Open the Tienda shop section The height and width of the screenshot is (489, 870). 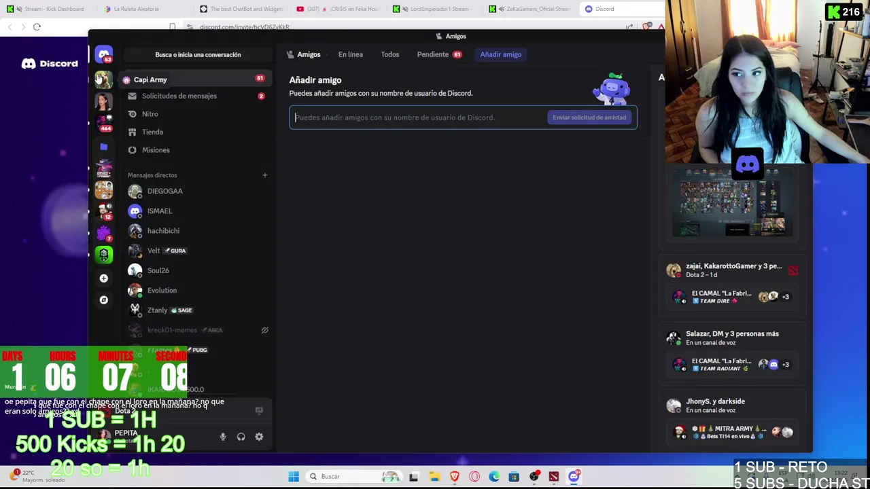tap(196, 132)
